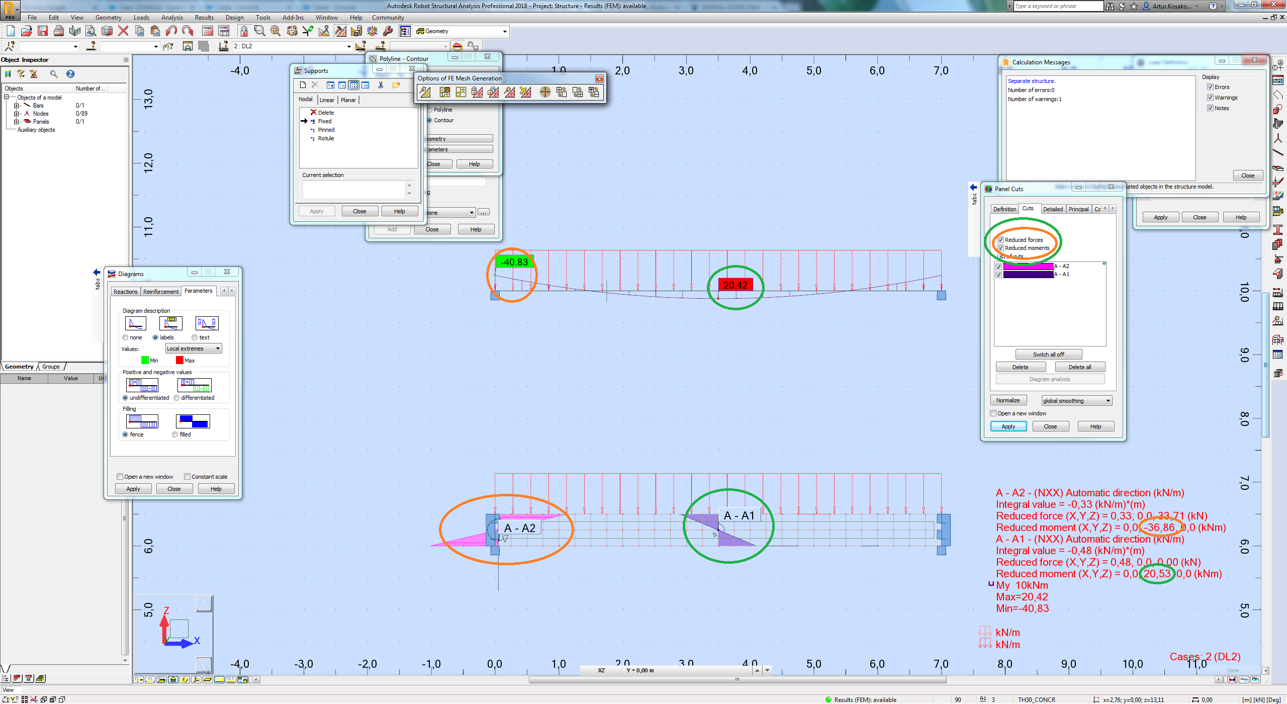Switch to the Detailed tab in Panel Cuts
Screen dimensions: 1287x704
tap(1053, 209)
